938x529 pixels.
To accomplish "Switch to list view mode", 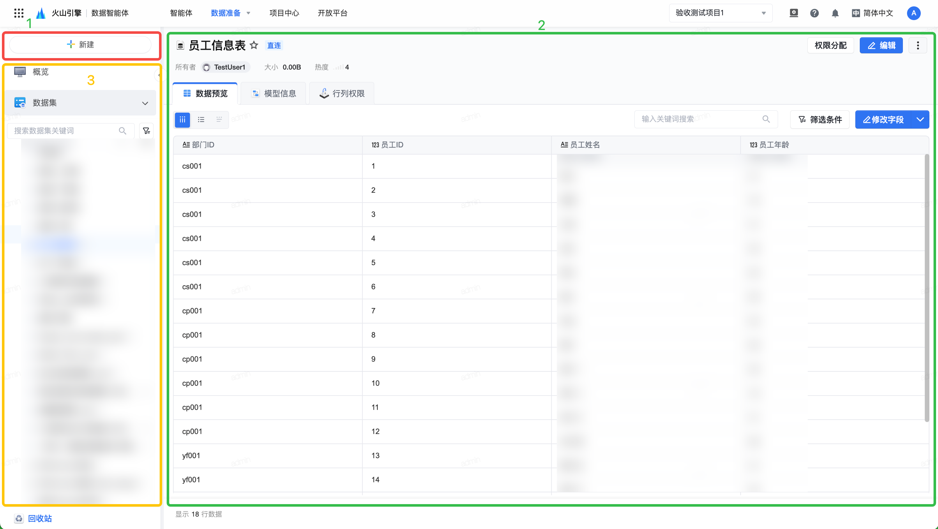I will click(201, 119).
